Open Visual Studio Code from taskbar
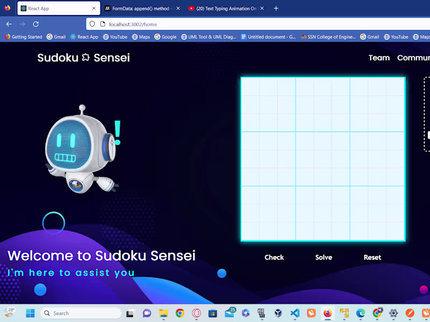Screen dimensions: 430x322 click(x=295, y=313)
